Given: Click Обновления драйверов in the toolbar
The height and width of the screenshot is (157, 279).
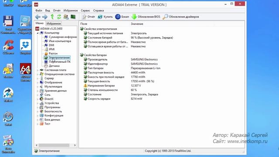Looking at the screenshot, I should click(181, 17).
